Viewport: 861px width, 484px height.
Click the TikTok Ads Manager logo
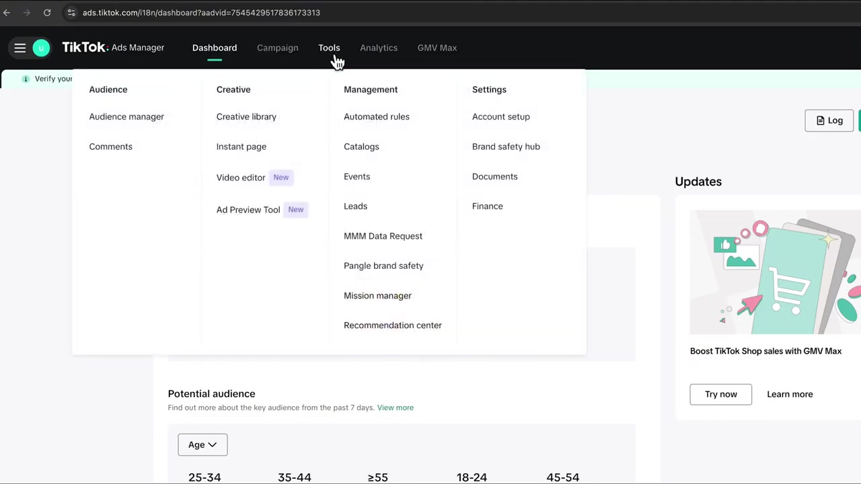pyautogui.click(x=113, y=48)
